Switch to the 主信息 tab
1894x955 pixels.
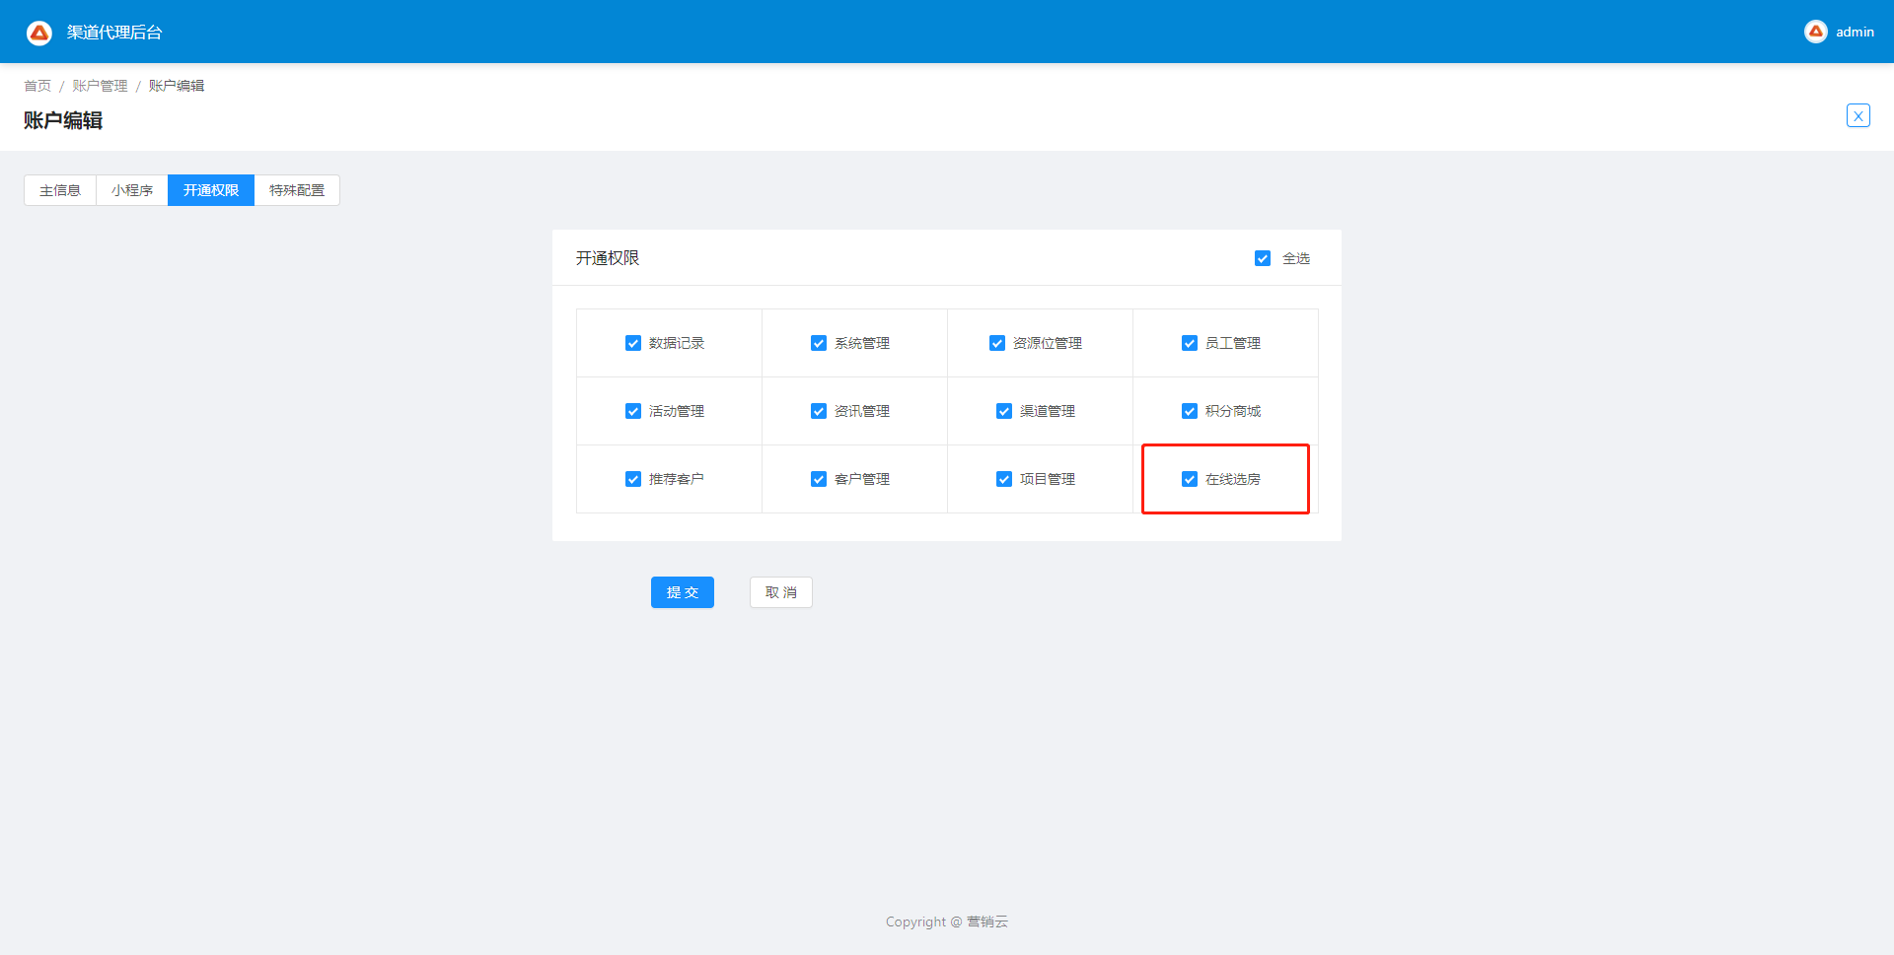[60, 190]
